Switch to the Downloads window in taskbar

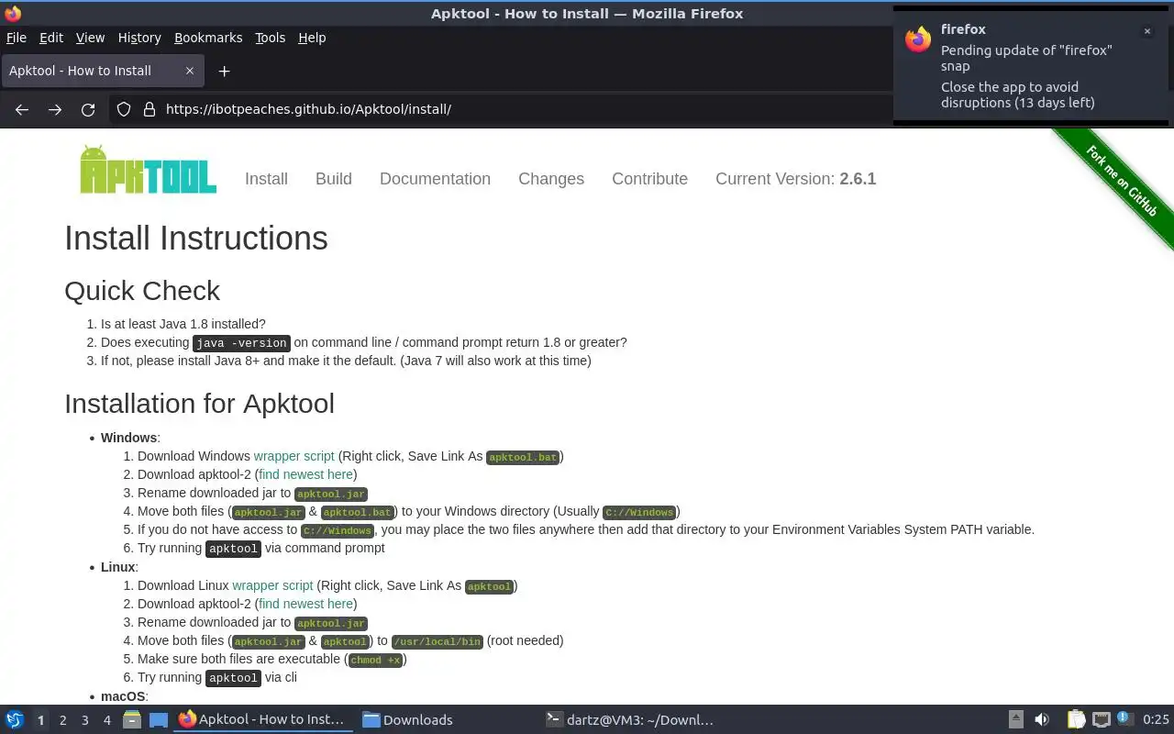[x=407, y=719]
